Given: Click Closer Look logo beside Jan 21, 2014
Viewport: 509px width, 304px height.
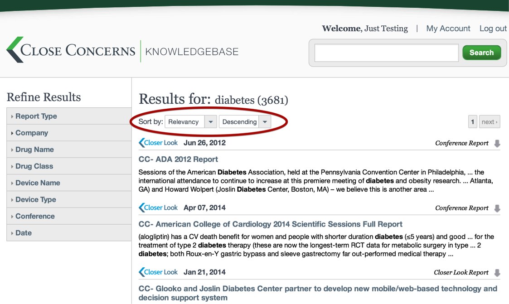Looking at the screenshot, I should [158, 272].
